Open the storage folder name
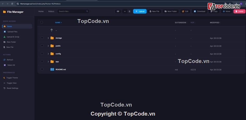This screenshot has width=246, height=120. click(x=59, y=38)
